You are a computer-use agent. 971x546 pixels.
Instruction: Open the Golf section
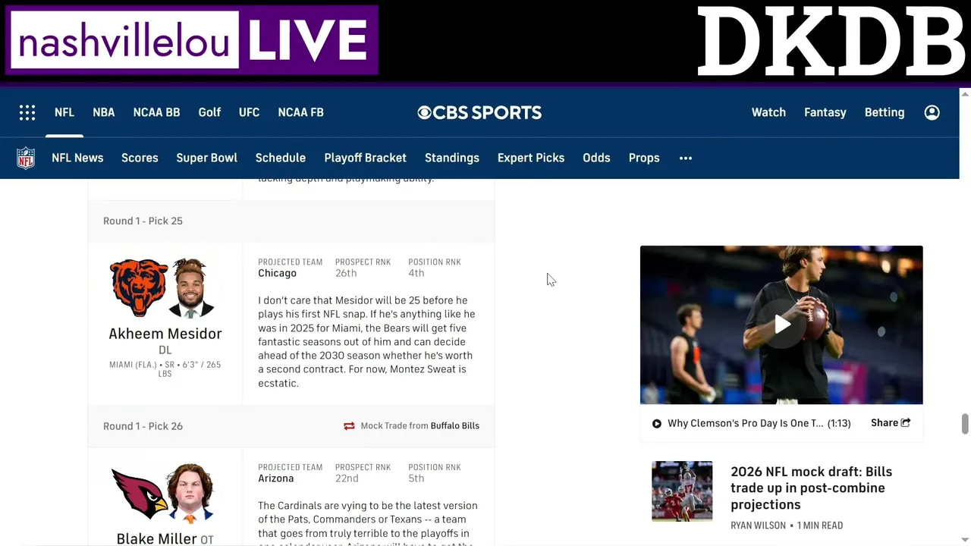209,112
